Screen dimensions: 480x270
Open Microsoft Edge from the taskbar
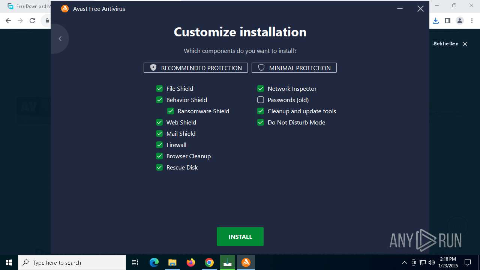coord(154,262)
